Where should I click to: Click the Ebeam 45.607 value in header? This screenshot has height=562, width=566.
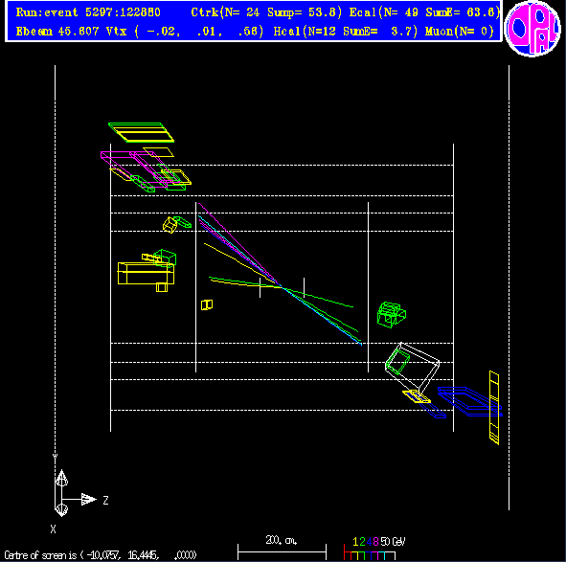point(57,32)
